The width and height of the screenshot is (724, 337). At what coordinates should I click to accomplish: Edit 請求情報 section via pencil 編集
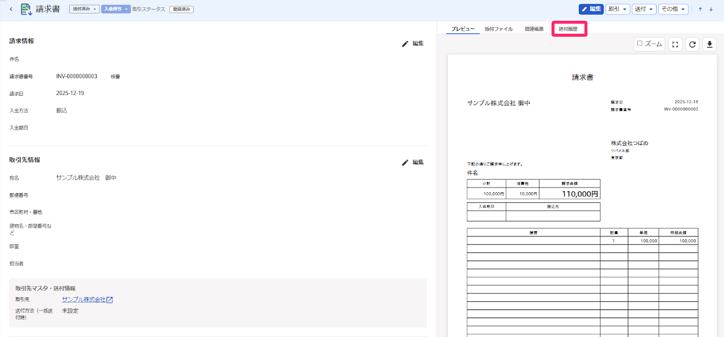413,43
